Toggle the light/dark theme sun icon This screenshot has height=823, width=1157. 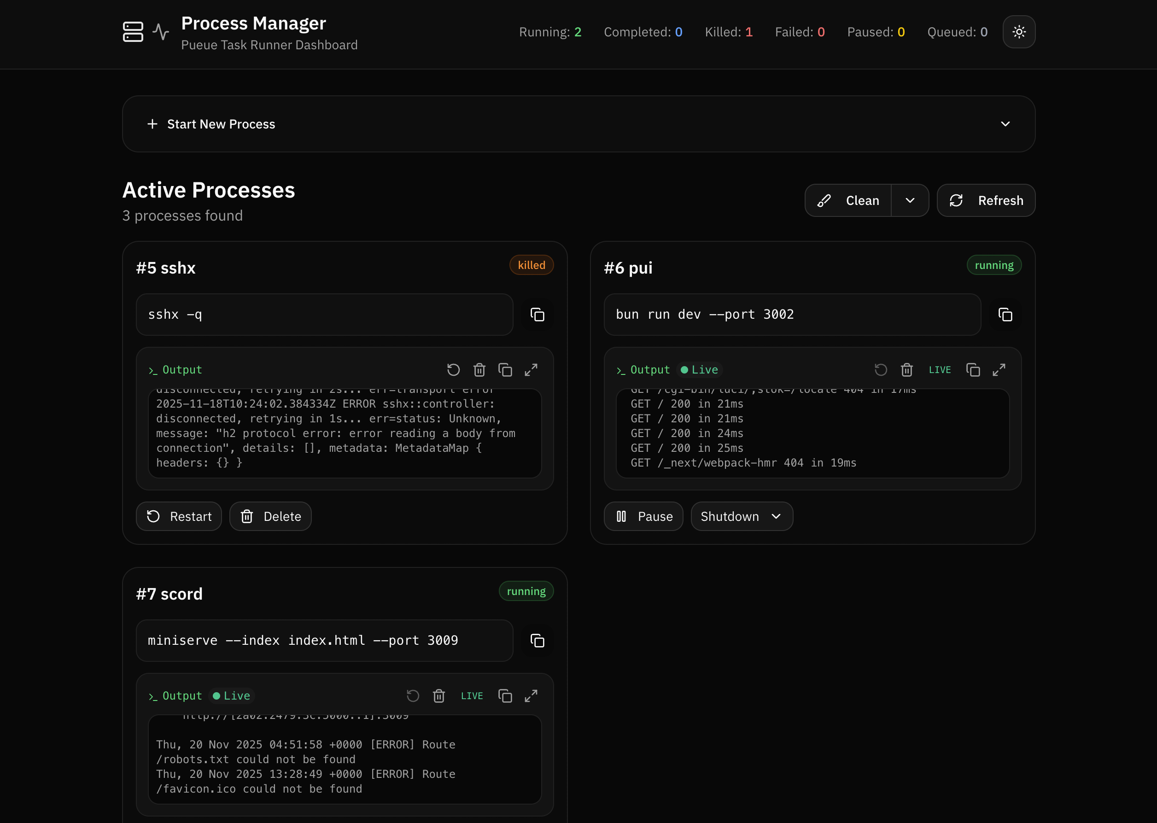[x=1019, y=32]
